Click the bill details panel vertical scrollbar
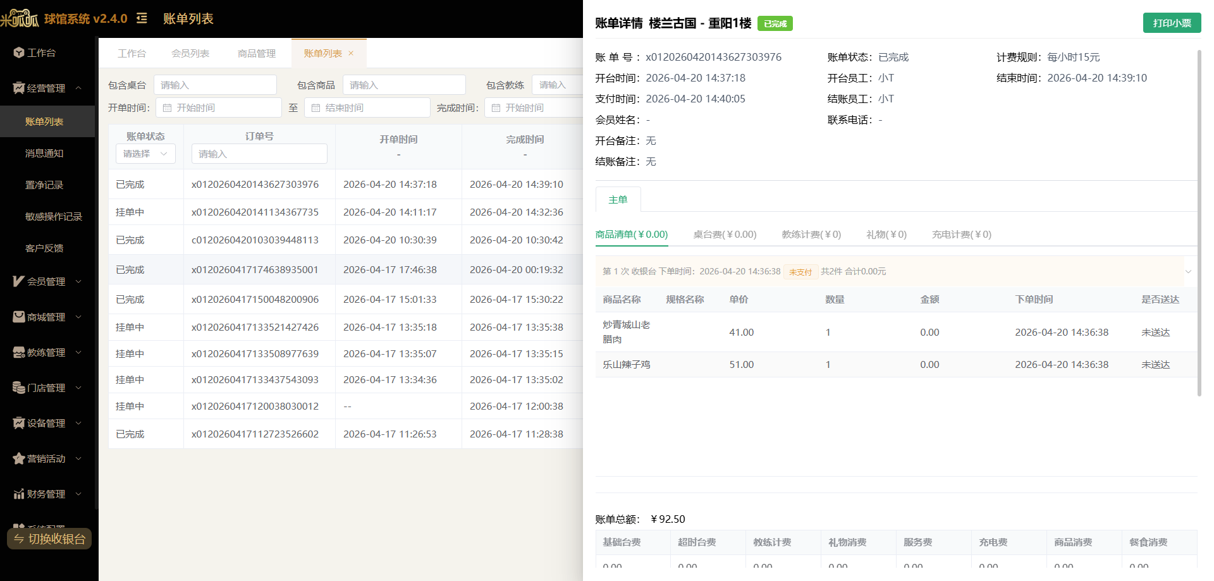This screenshot has width=1214, height=581. tap(1199, 223)
